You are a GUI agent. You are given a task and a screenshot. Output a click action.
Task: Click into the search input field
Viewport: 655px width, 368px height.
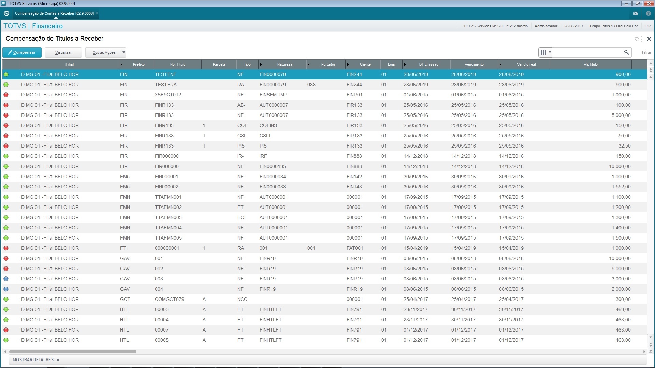click(x=587, y=52)
